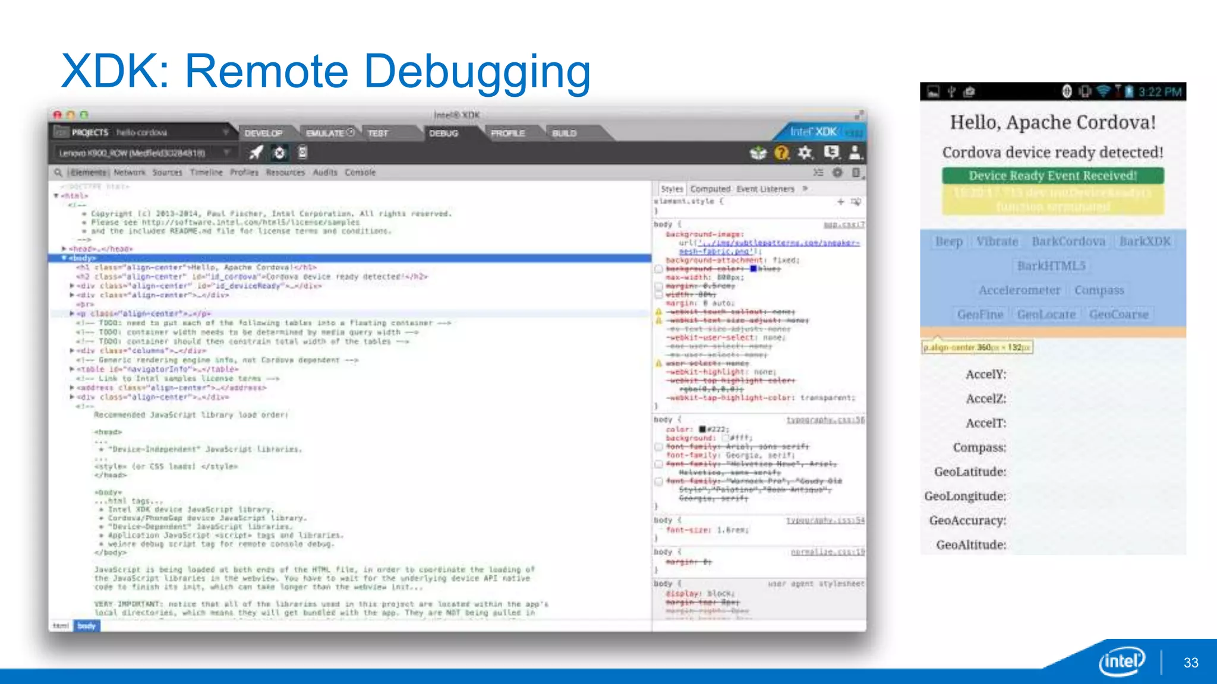Click the rocket launch icon in XDK toolbar
This screenshot has width=1217, height=684.
[x=256, y=153]
